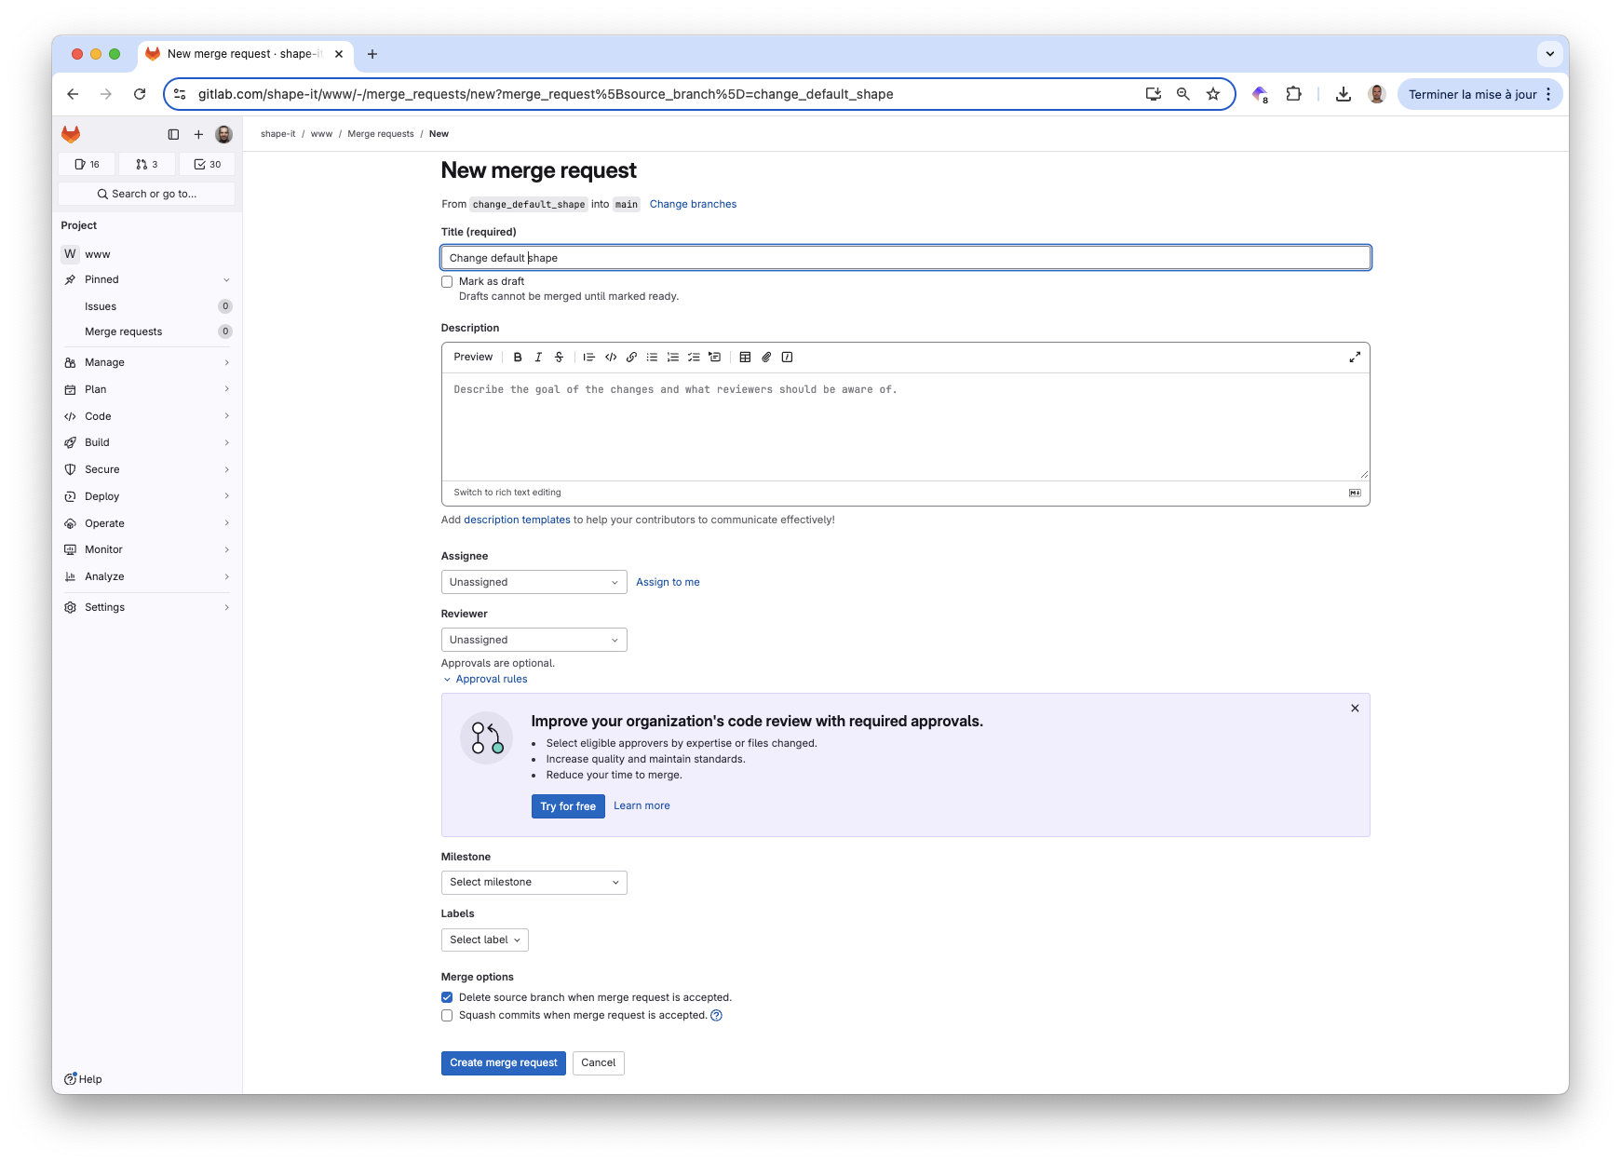1621x1163 pixels.
Task: Click the Markdown help icon in editor footer
Action: [x=1355, y=493]
